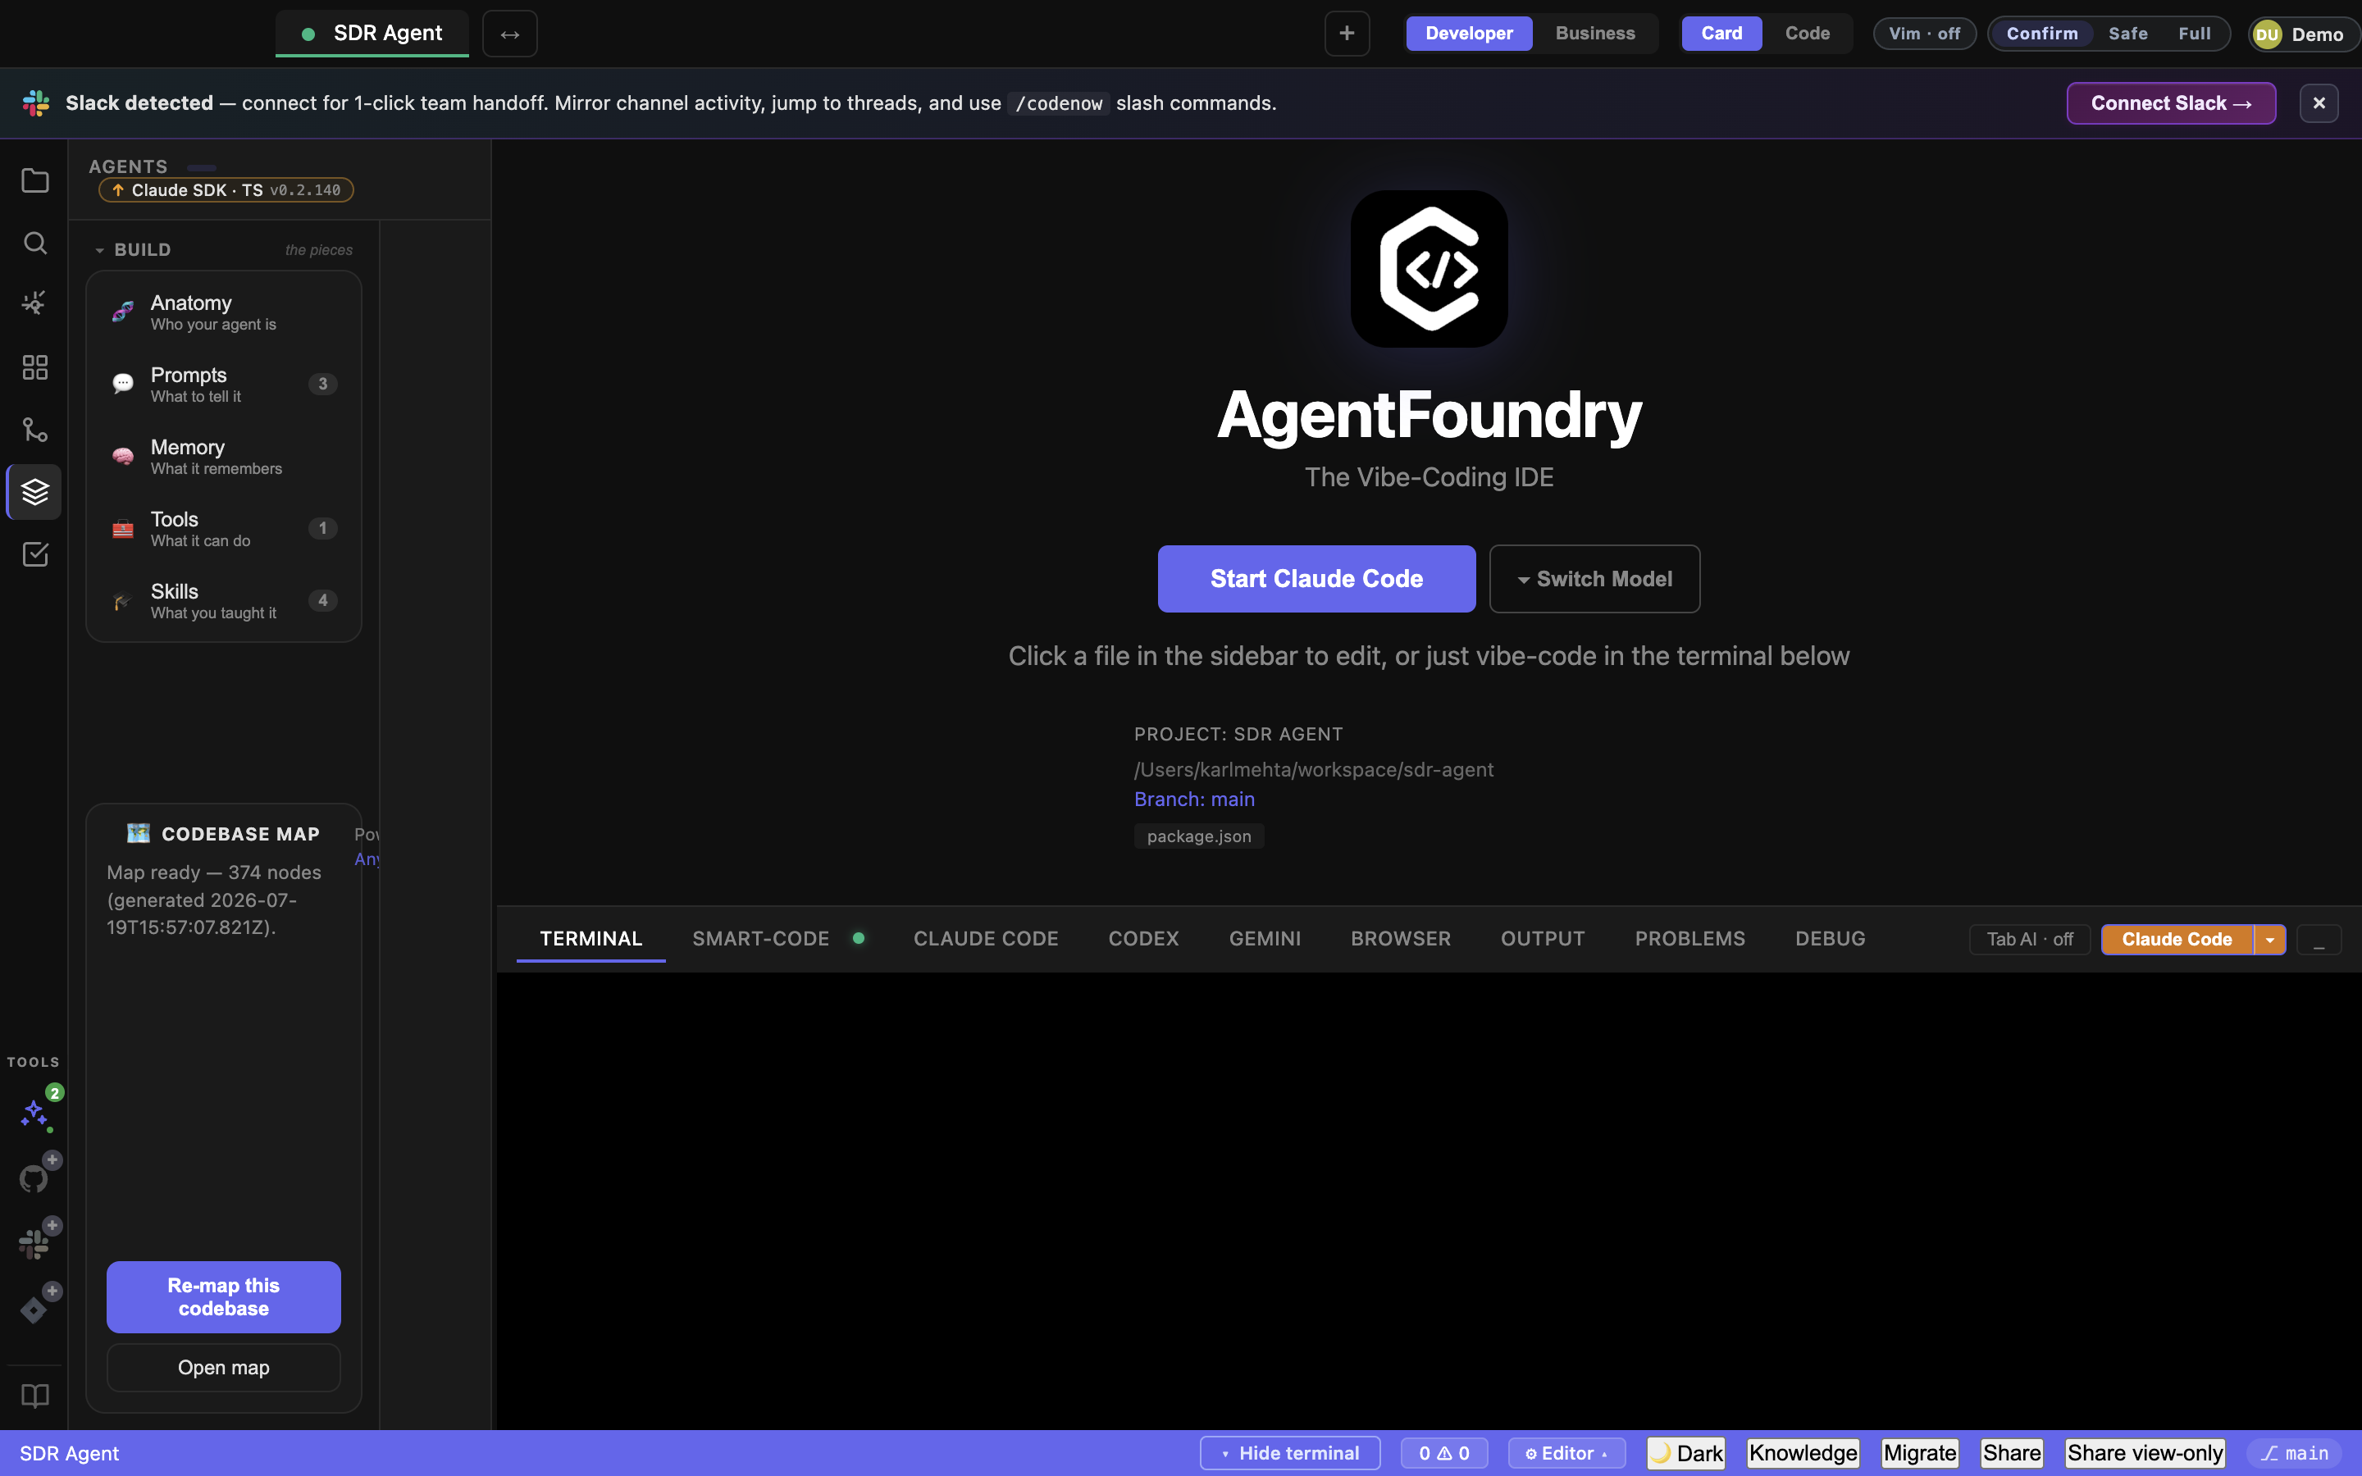
Task: Open the Switch Model dropdown
Action: 1595,579
